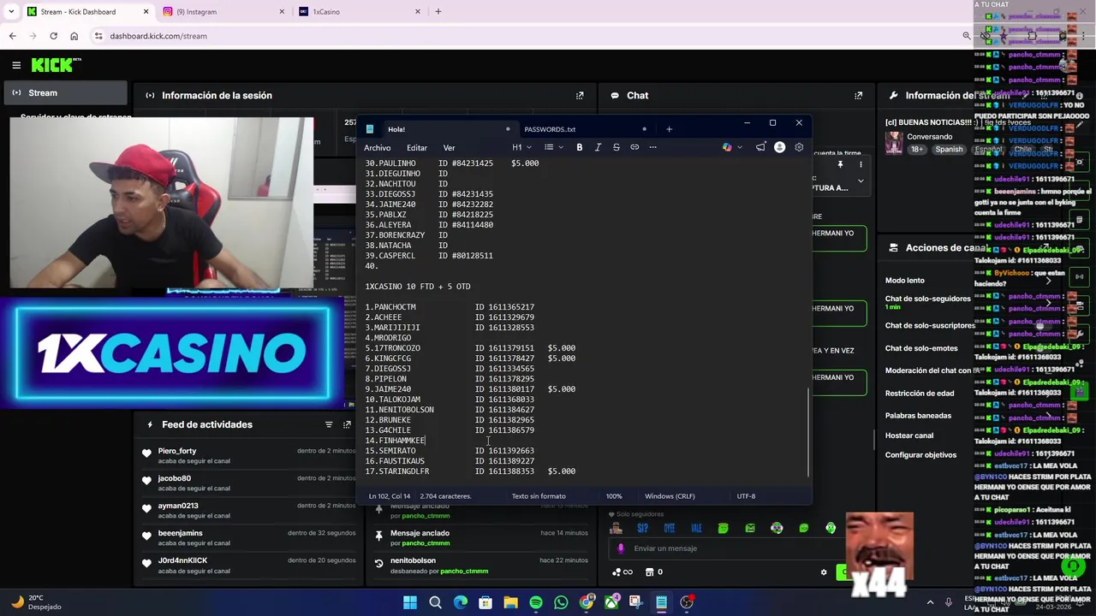1096x616 pixels.
Task: Open chat settings gear icon
Action: click(824, 572)
